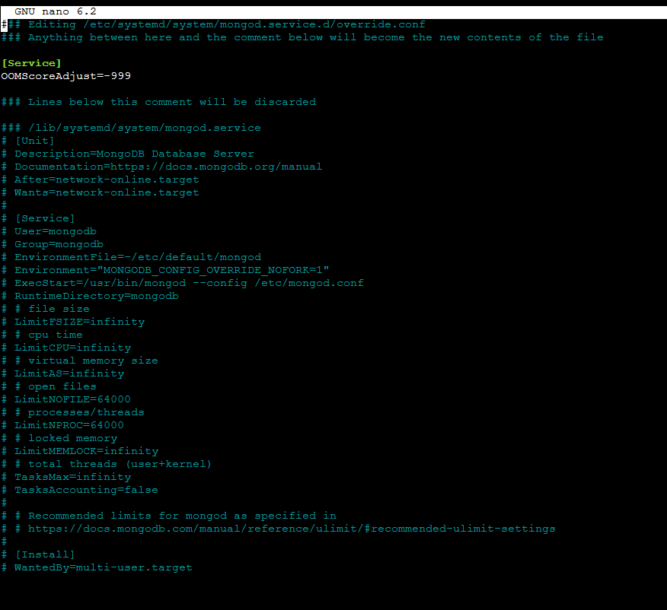667x610 pixels.
Task: Place cursor on 'OOMScoreAdjust=-999'
Action: click(66, 76)
